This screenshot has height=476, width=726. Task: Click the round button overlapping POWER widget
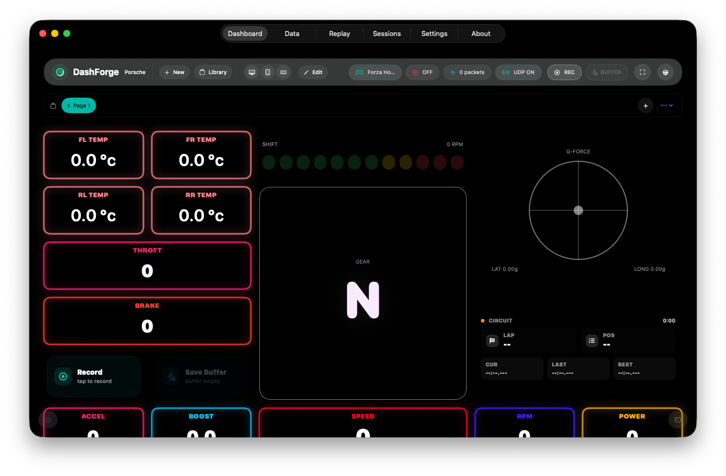(678, 420)
